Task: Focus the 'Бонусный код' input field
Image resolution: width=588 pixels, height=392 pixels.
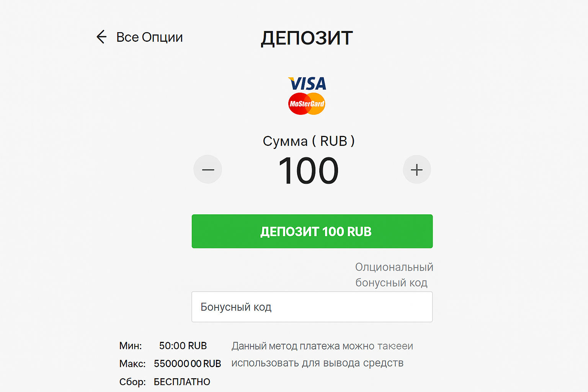Action: click(x=312, y=307)
